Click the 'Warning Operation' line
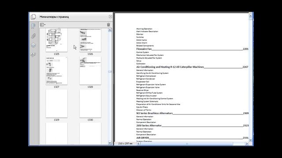The image size is (282, 158). [x=144, y=29]
